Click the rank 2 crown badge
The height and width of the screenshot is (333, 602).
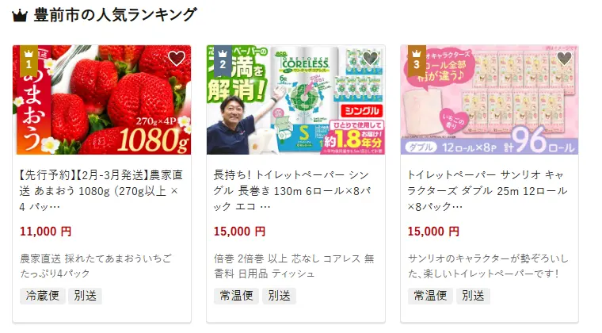tap(223, 61)
